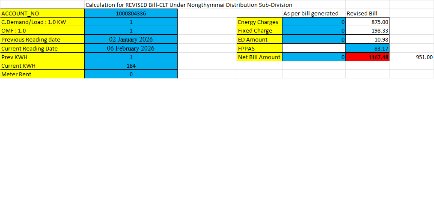The image size is (434, 197).
Task: Click the red Net Bill Amount cell 1167.48
Action: [368, 57]
